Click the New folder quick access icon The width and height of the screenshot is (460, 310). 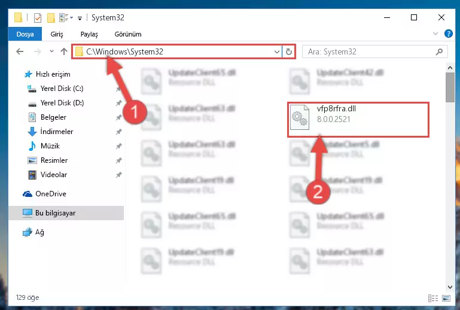(x=51, y=17)
